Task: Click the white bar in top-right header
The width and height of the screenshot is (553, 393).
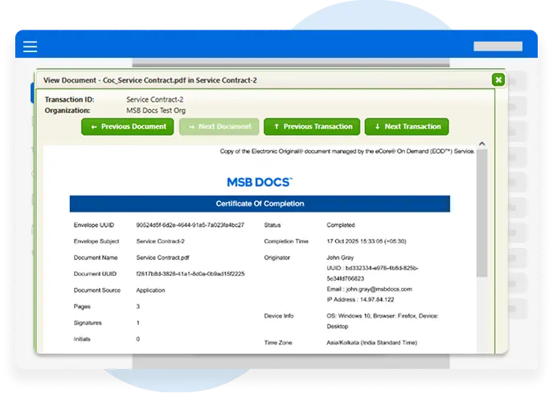Action: point(498,47)
